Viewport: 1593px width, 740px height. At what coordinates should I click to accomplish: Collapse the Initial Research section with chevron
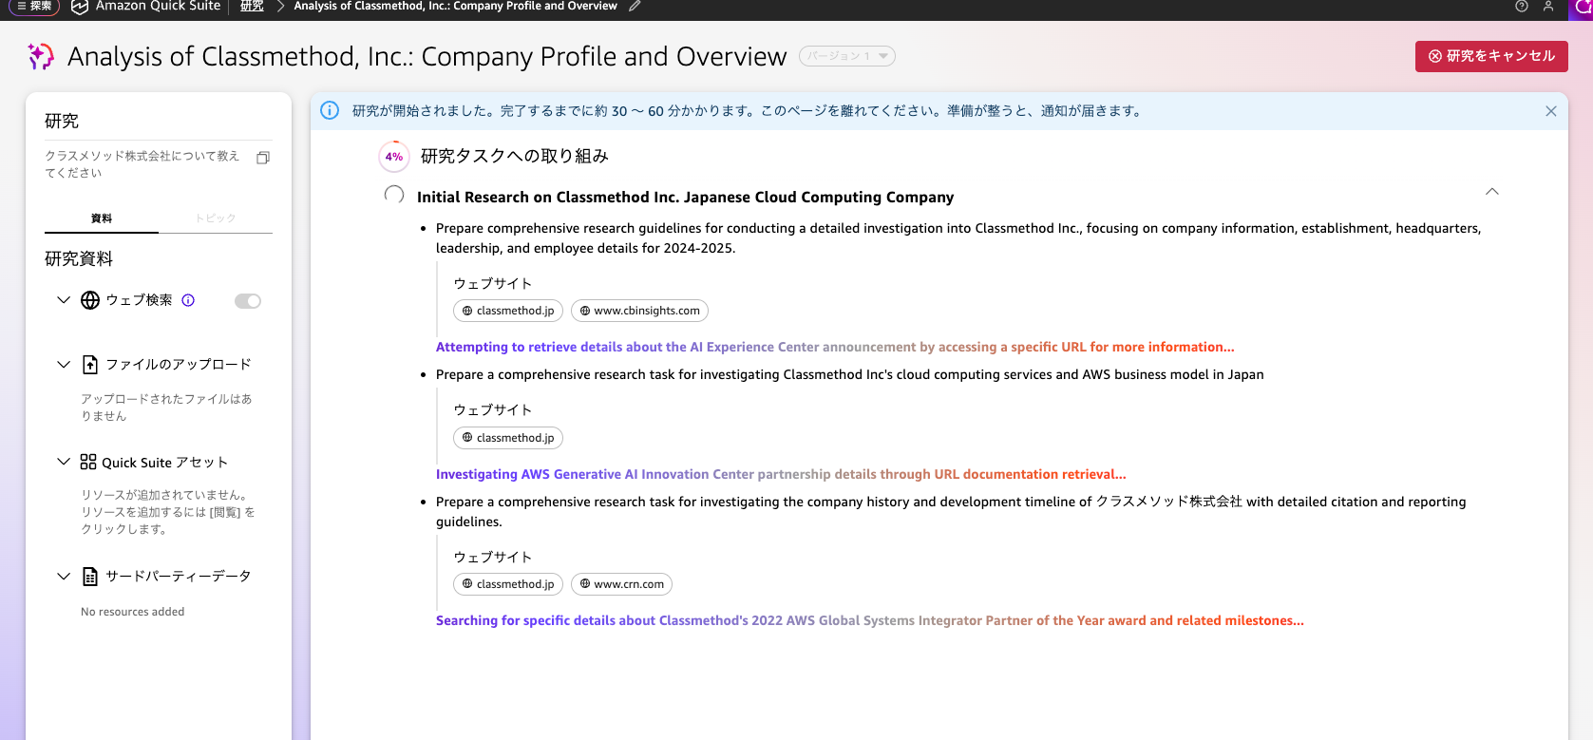(x=1492, y=192)
